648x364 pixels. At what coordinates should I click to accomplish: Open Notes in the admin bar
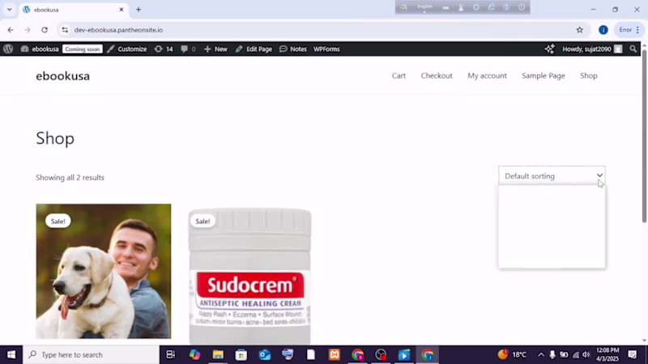(293, 49)
